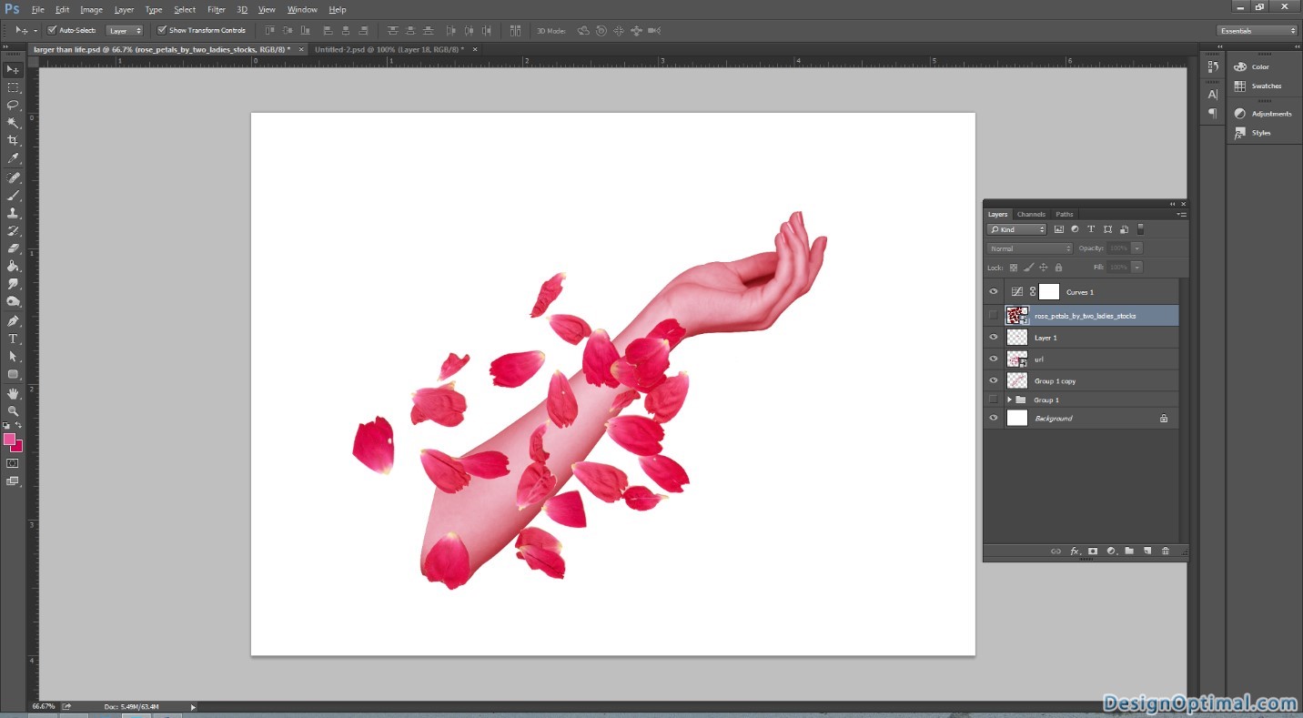Viewport: 1303px width, 718px height.
Task: Create a new layer with the page icon
Action: [x=1147, y=551]
